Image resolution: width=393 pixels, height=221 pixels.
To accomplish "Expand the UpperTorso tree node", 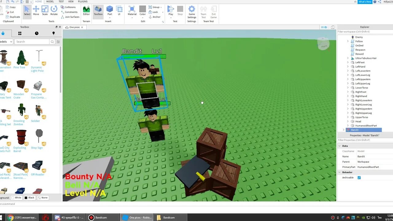I will point(348,117).
